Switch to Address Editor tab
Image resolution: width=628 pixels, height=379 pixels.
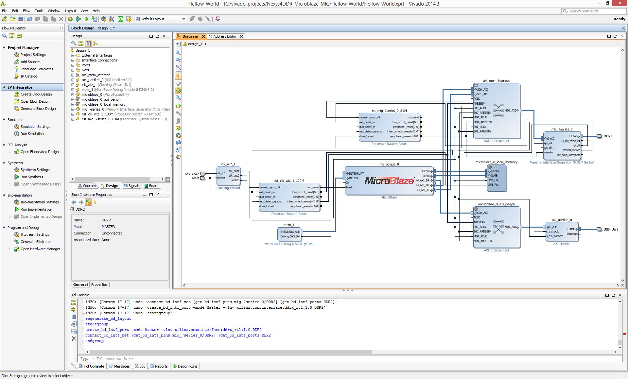224,36
